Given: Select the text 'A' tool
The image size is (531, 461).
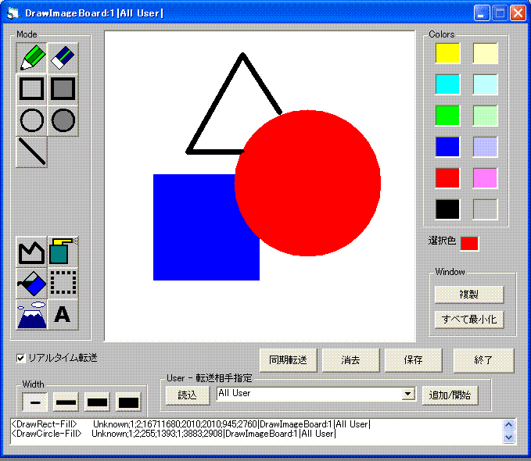Looking at the screenshot, I should [63, 315].
